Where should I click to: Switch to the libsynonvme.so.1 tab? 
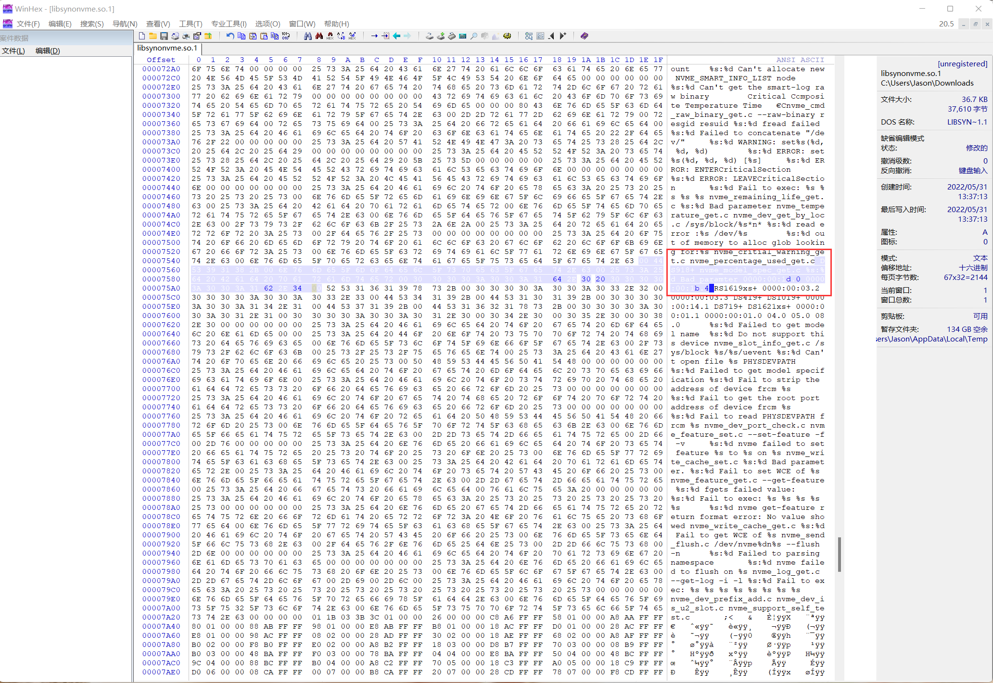pyautogui.click(x=167, y=48)
